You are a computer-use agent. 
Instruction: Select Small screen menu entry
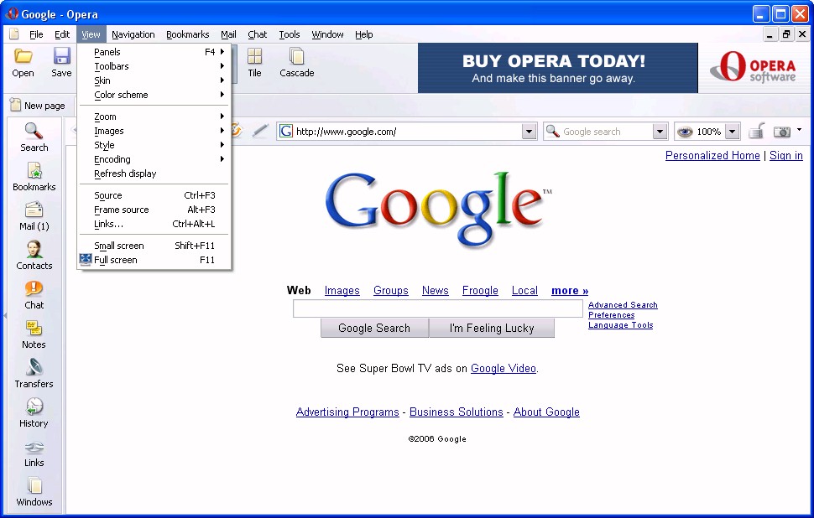(x=154, y=246)
